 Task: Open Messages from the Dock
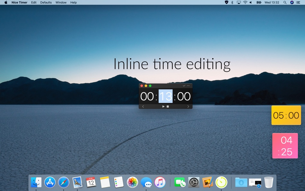[146, 182]
